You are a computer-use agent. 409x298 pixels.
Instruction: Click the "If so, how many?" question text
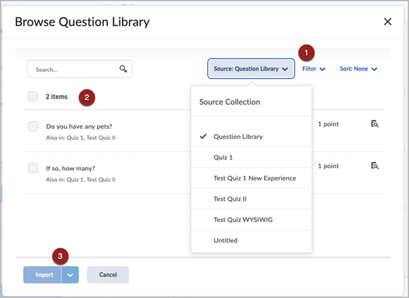click(70, 168)
